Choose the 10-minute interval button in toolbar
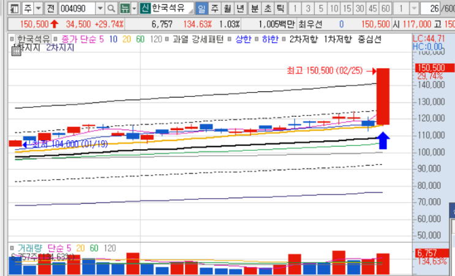This screenshot has width=455, height=276. (x=334, y=9)
